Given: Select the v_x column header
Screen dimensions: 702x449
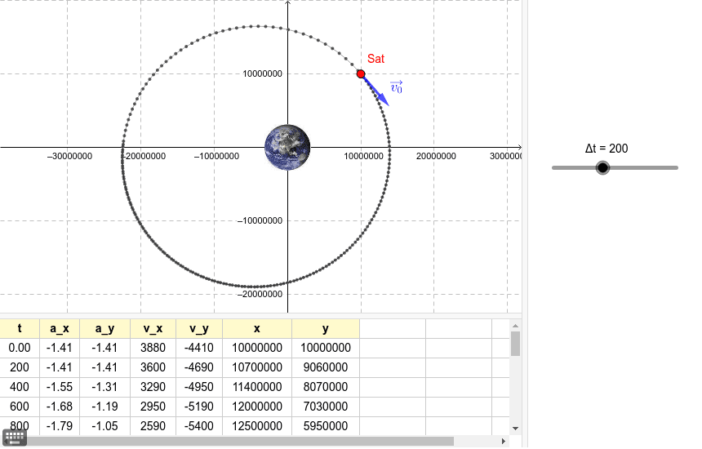Looking at the screenshot, I should [x=153, y=328].
